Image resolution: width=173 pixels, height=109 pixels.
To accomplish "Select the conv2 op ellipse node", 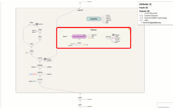I will (40, 60).
